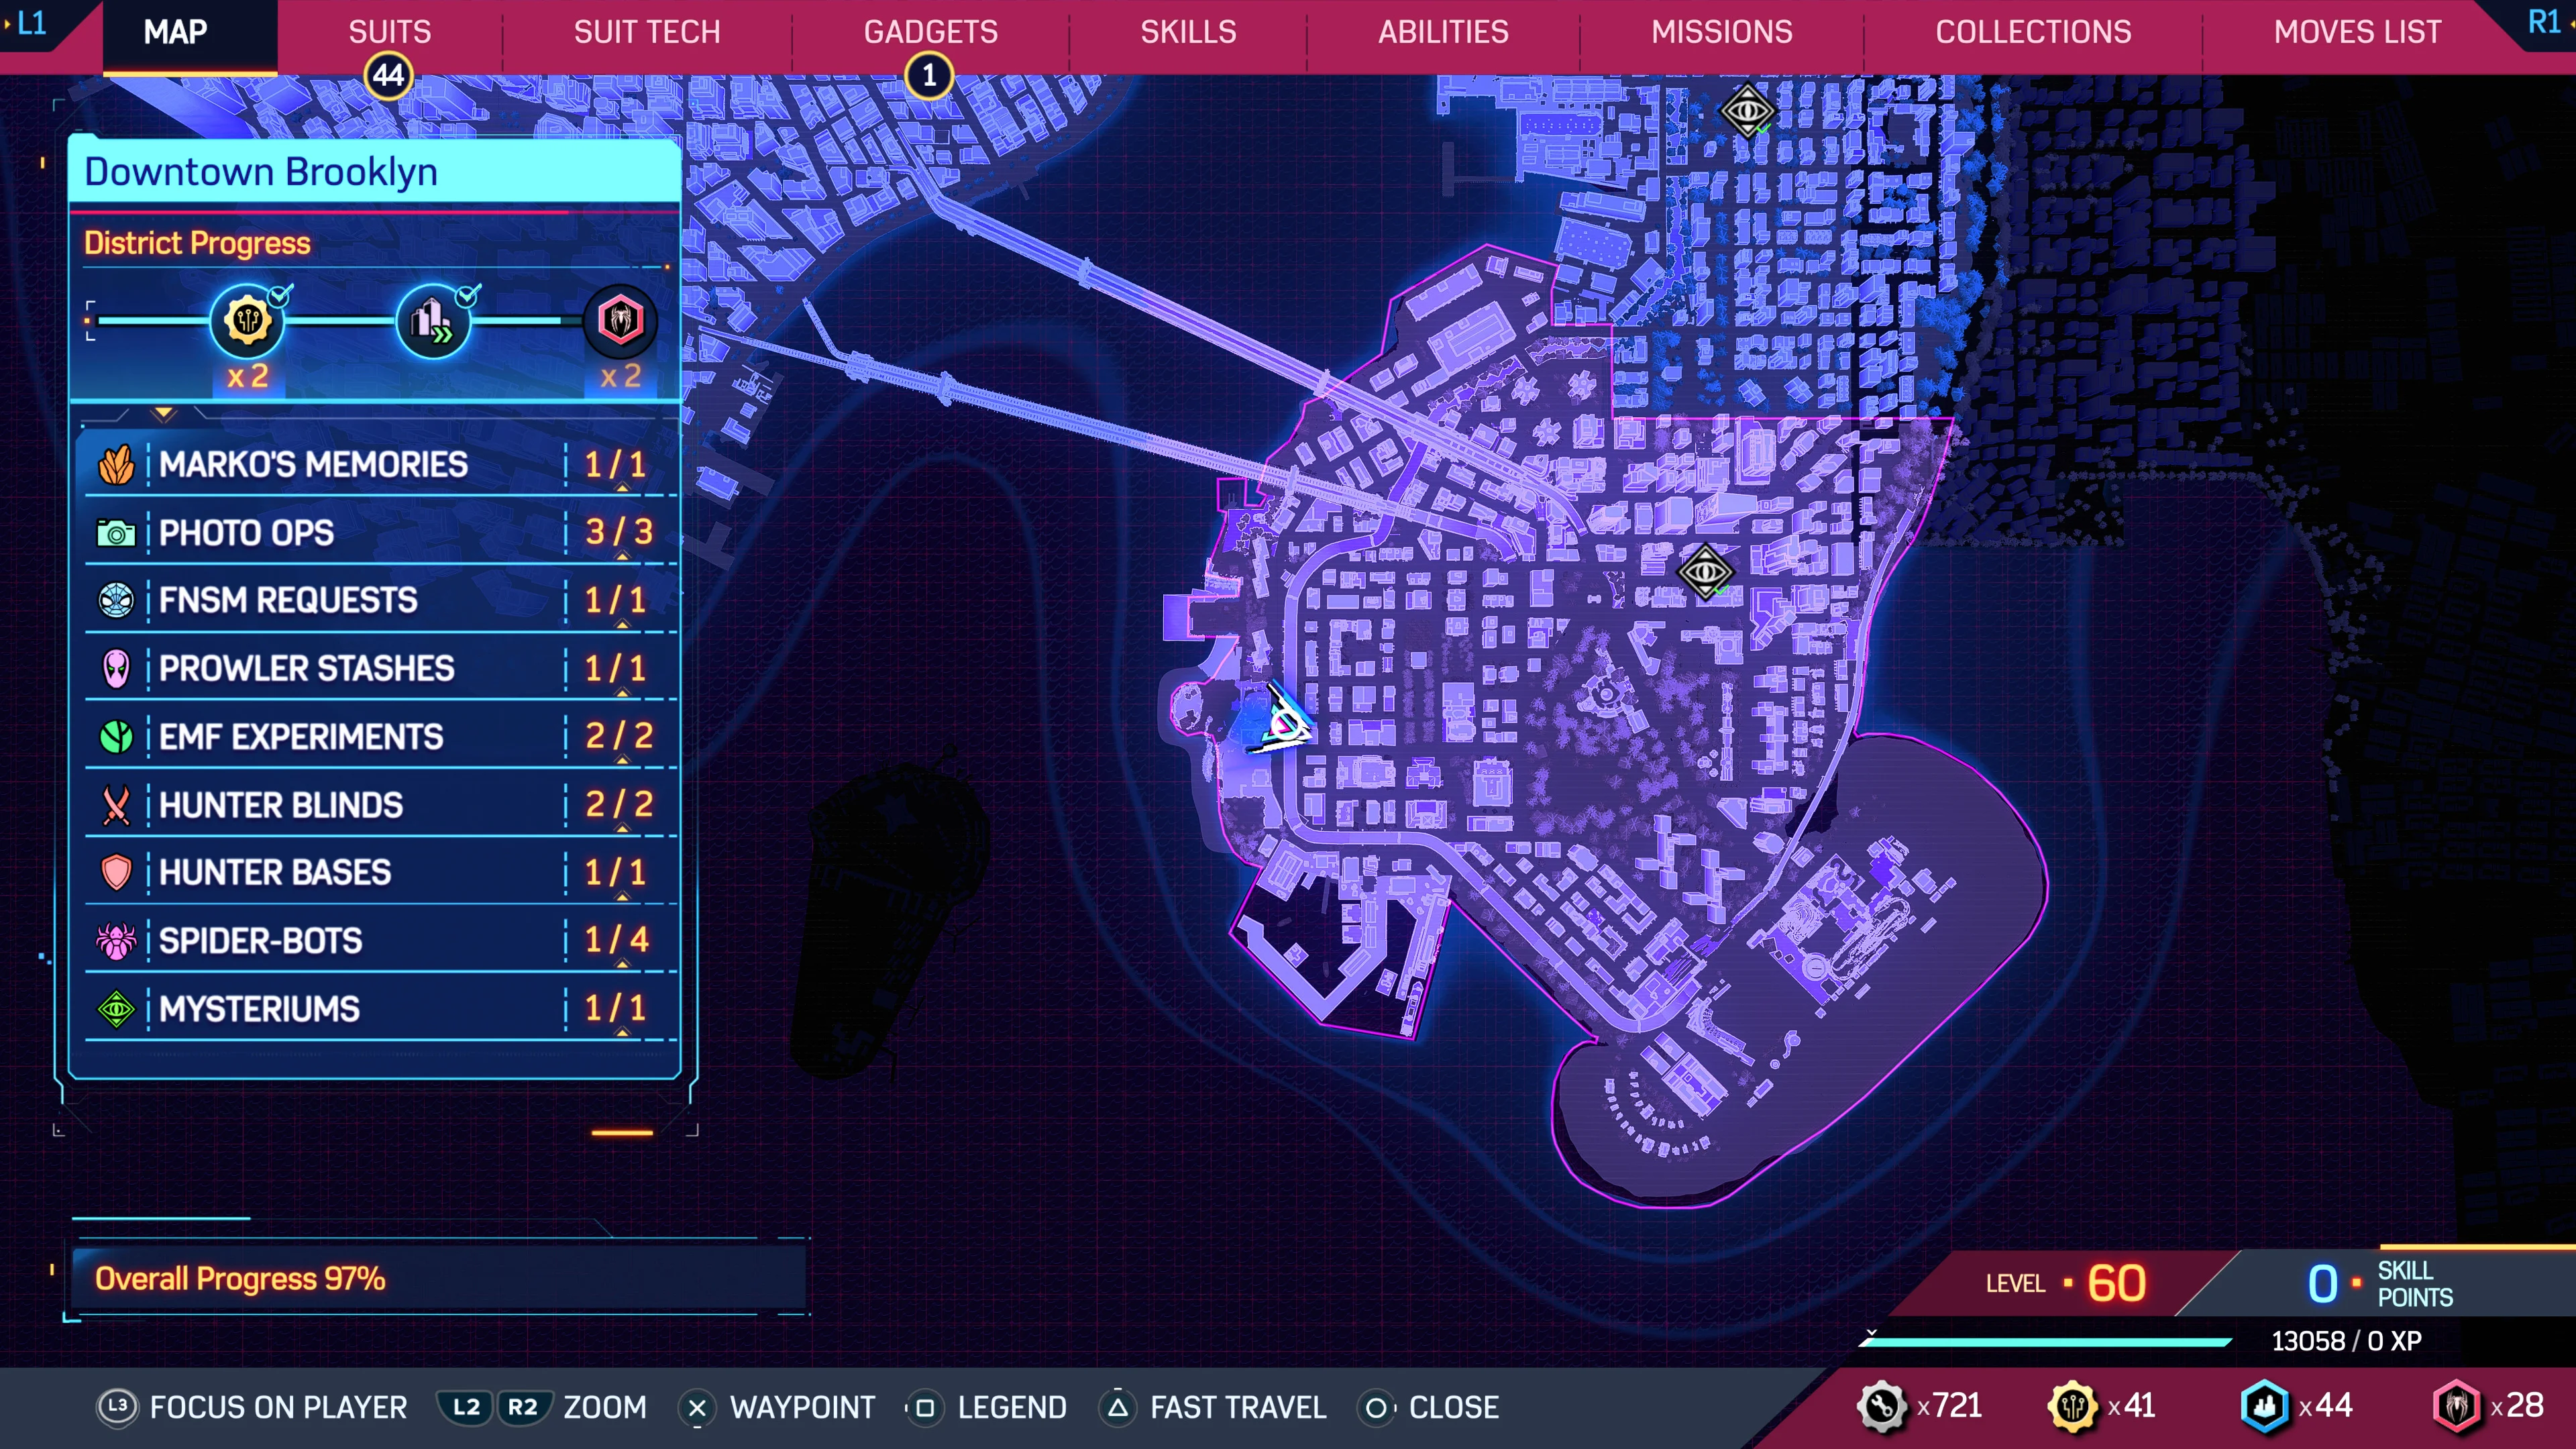Switch to the Suits tab
Viewport: 2576px width, 1449px height.
tap(389, 32)
